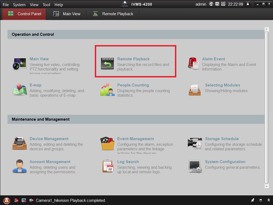
Task: Click the Alarm Event title link
Action: click(x=213, y=59)
